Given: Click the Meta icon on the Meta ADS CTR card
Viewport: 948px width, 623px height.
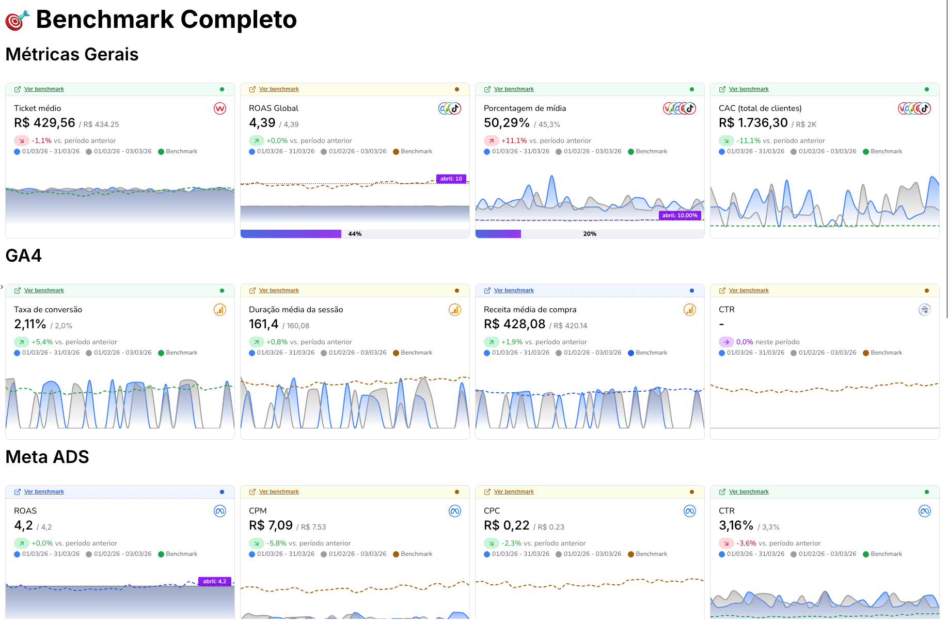Looking at the screenshot, I should (x=925, y=511).
